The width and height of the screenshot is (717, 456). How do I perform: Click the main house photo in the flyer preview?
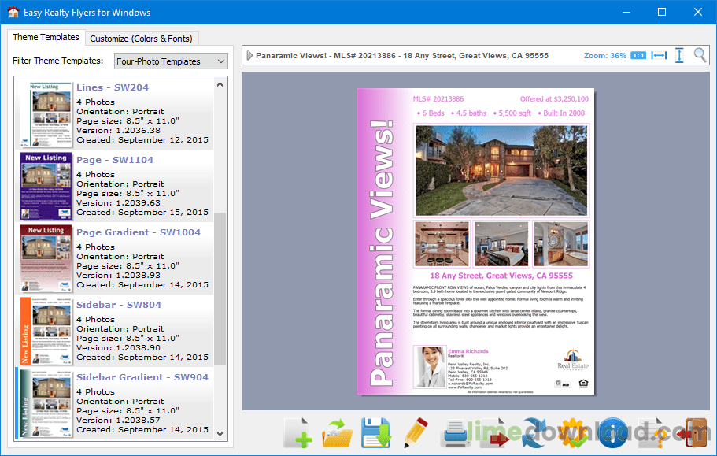click(x=501, y=170)
